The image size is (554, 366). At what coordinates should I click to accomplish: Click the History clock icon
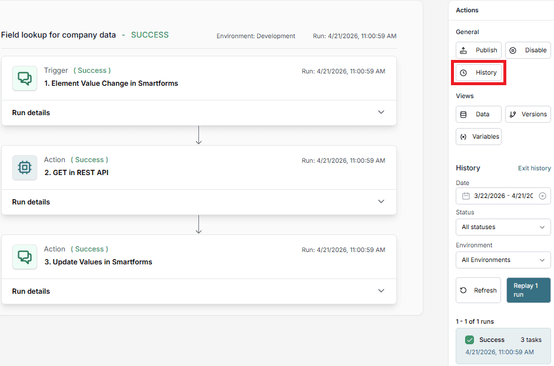point(463,73)
